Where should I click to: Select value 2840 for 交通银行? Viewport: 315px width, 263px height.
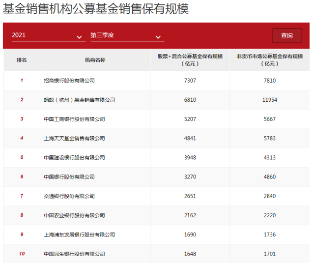coord(270,196)
